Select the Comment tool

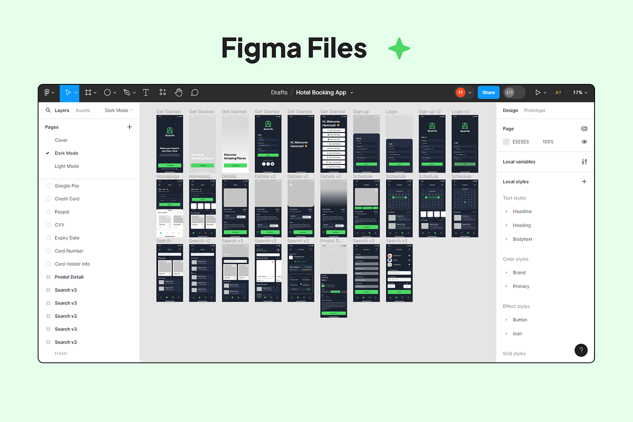tap(195, 92)
